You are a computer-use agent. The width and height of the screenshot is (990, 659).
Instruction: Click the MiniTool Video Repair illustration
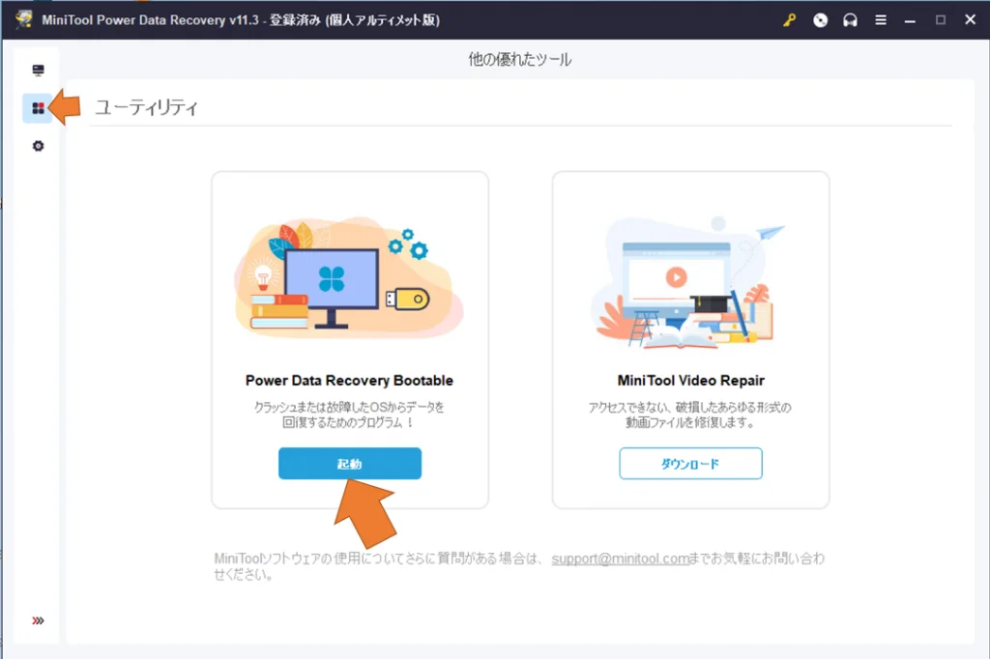tap(690, 281)
